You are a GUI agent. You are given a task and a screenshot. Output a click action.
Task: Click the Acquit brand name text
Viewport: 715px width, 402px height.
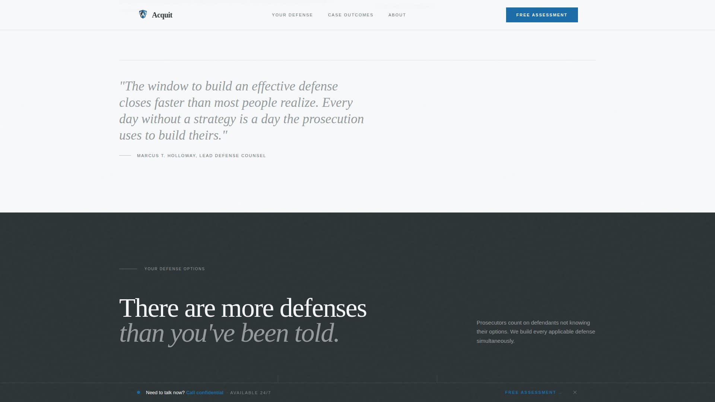coord(162,15)
